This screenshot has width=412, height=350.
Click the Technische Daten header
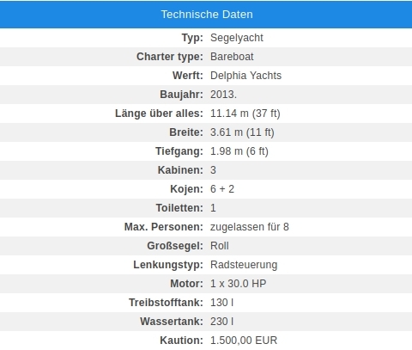coord(207,15)
